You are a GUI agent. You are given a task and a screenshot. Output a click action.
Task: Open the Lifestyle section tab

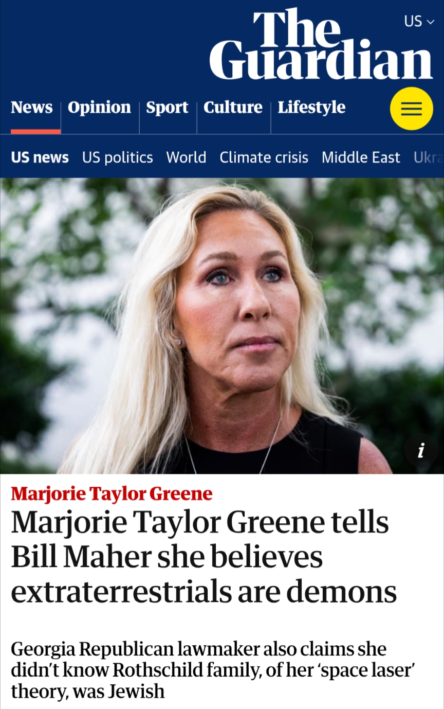tap(311, 108)
